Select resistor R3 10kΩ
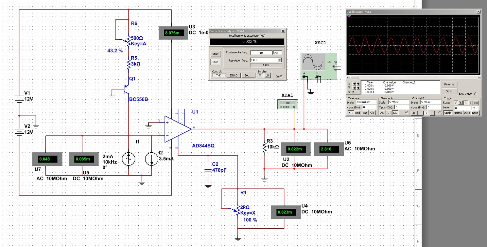 [x=264, y=147]
